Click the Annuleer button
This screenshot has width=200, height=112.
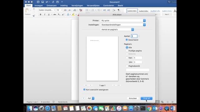tap(133, 98)
